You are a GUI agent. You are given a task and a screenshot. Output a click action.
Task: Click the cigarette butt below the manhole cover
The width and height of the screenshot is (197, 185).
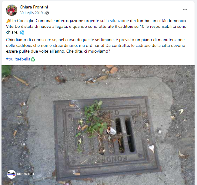pyautogui.click(x=76, y=174)
